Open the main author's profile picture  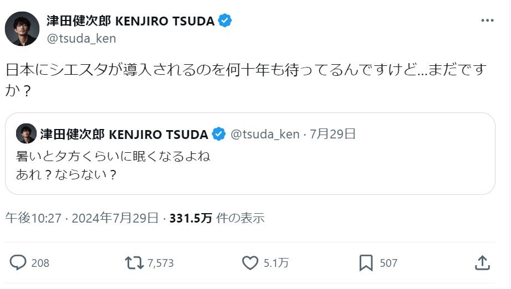(x=22, y=29)
